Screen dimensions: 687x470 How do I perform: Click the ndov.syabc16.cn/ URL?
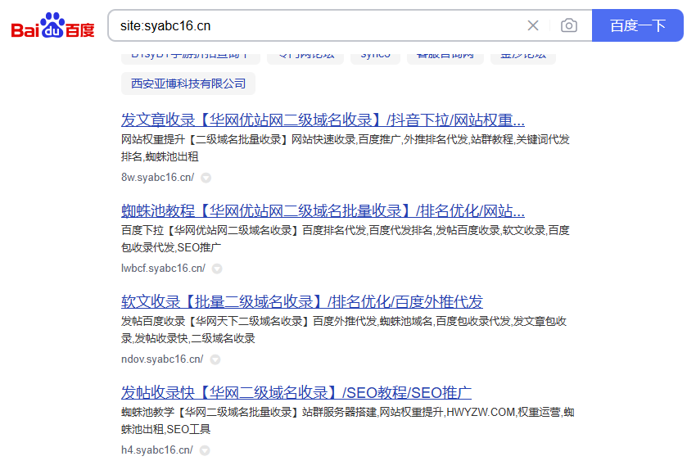click(162, 359)
